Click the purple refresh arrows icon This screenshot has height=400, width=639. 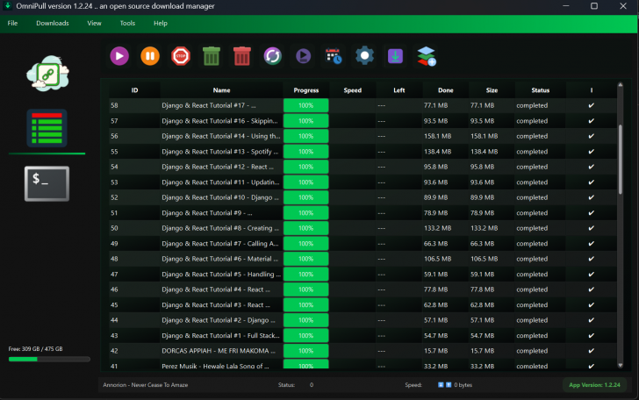[273, 56]
